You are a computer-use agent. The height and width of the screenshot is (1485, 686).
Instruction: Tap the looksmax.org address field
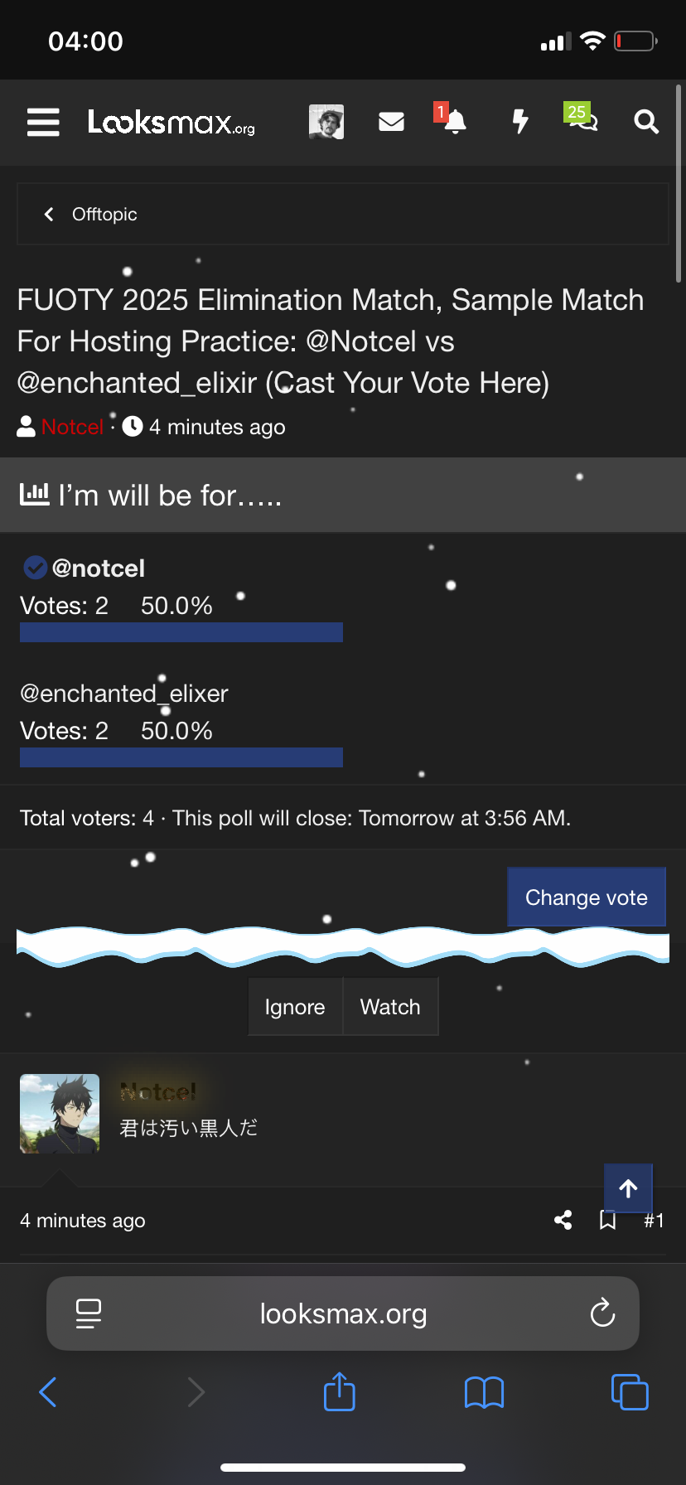pyautogui.click(x=343, y=1313)
